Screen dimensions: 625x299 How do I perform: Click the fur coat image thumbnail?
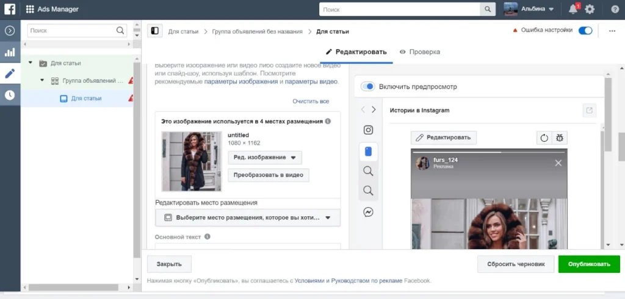coord(191,161)
